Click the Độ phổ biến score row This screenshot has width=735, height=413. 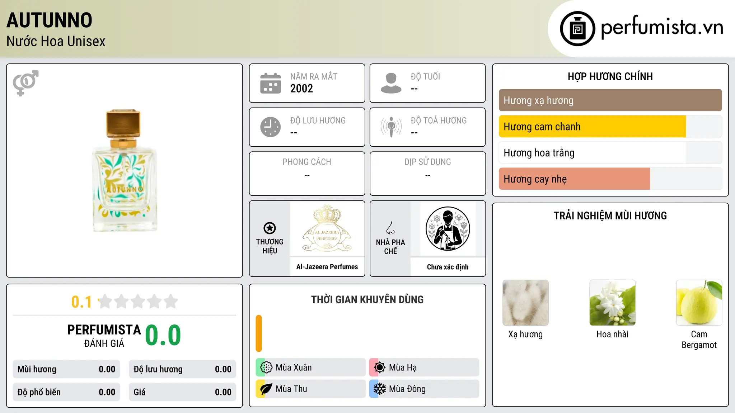pos(66,392)
